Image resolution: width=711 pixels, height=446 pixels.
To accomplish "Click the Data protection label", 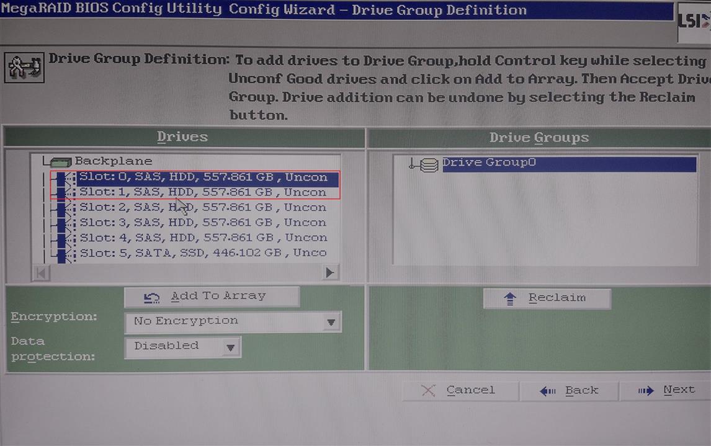I will point(53,349).
